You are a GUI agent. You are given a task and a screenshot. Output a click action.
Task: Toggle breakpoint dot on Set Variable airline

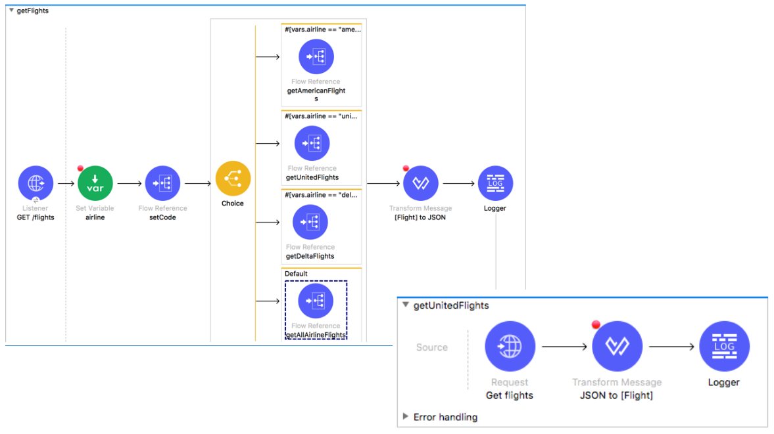click(80, 169)
